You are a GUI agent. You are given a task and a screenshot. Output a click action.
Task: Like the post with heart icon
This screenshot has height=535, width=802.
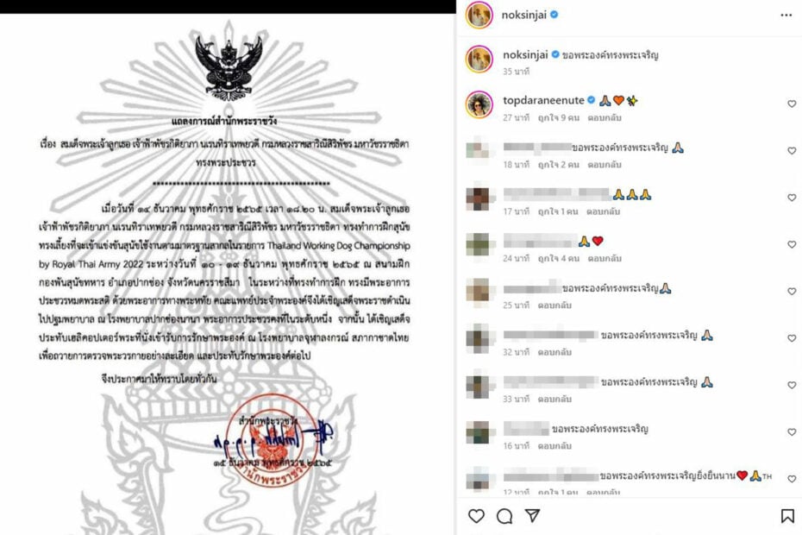pyautogui.click(x=476, y=515)
